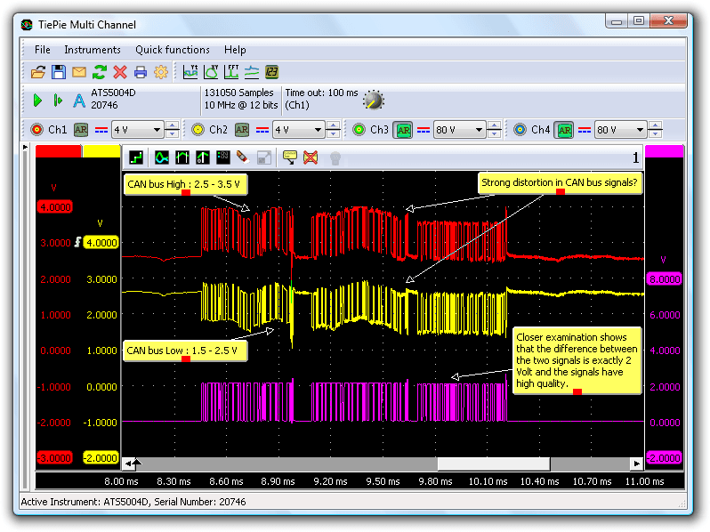Select the yellow Ch2 axis color bar
710x532 pixels.
point(102,151)
